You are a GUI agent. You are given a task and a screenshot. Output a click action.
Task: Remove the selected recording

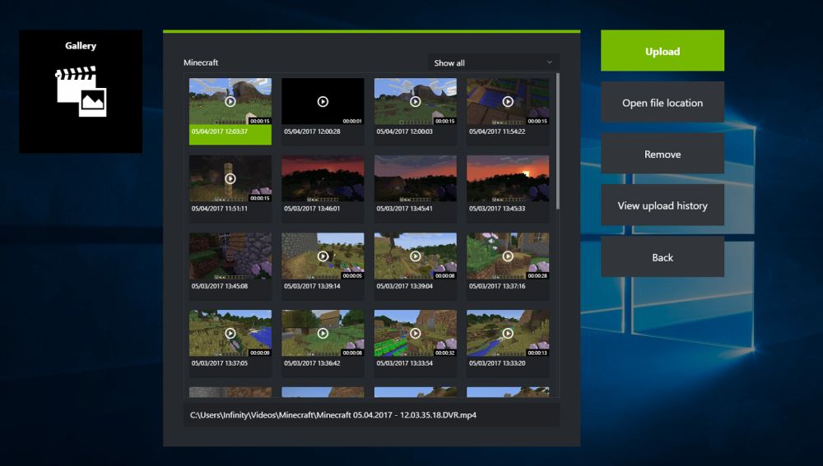tap(663, 154)
